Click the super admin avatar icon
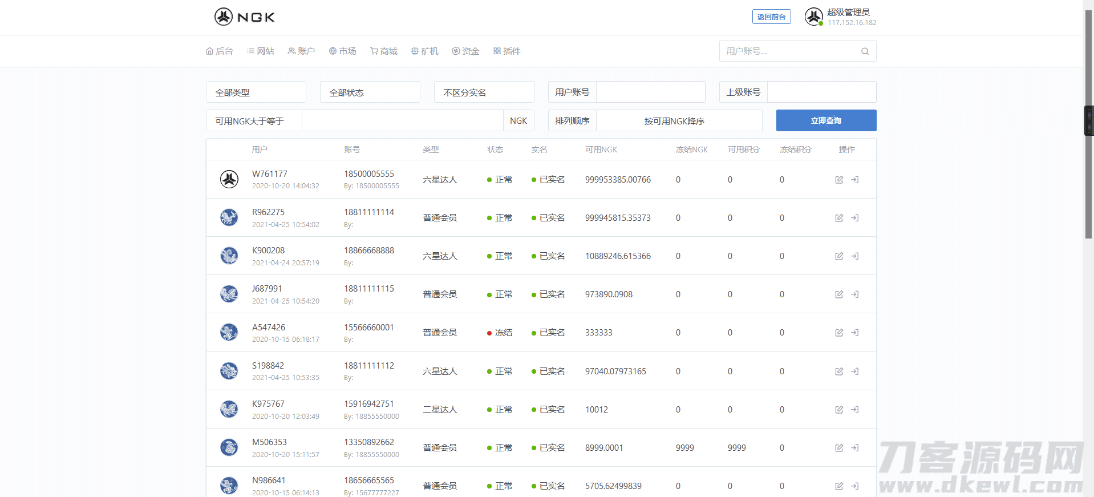 pyautogui.click(x=813, y=17)
